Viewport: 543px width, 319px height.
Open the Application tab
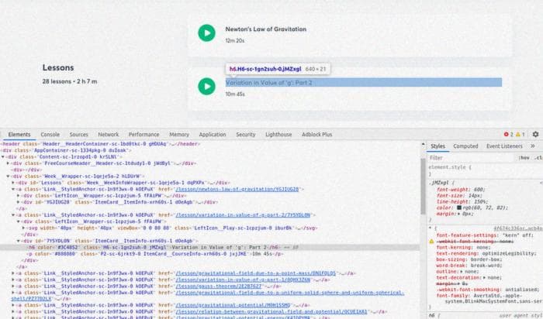(213, 135)
